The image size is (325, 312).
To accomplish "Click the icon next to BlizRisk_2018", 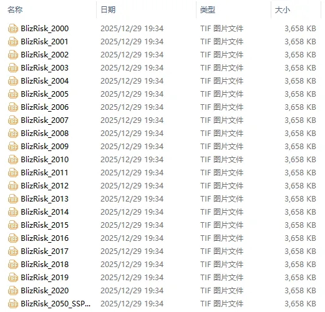I will (13, 265).
